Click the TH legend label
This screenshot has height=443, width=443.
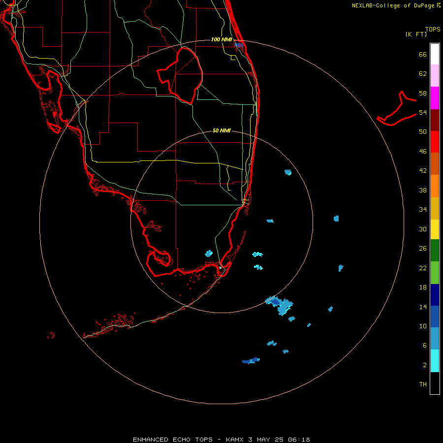point(423,384)
